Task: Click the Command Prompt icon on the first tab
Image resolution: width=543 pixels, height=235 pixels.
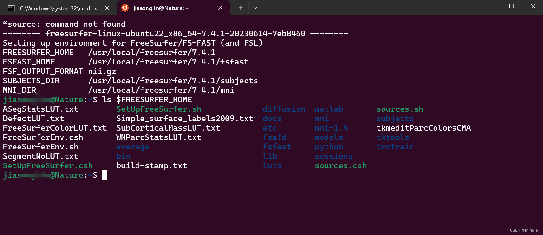Action: 11,8
